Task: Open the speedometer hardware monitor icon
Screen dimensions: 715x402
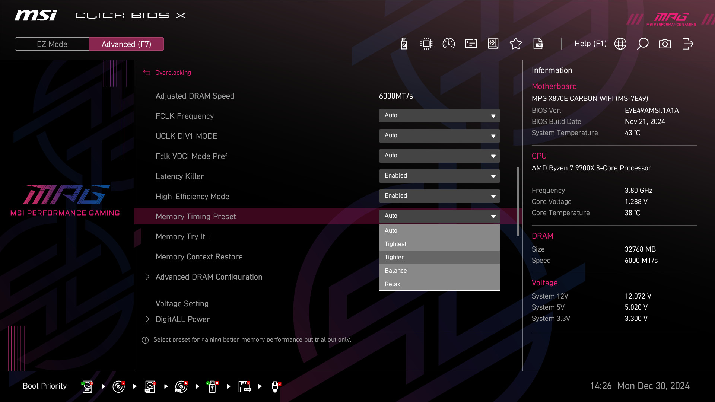Action: [449, 44]
